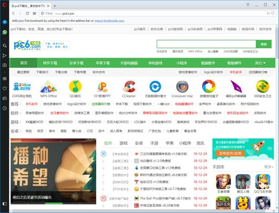Select the 小程序 nav tab
Viewport: 279px width, 213px height.
(182, 63)
